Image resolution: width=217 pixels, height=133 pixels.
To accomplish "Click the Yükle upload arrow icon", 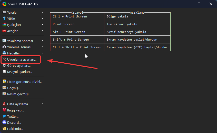I will pyautogui.click(x=4, y=18).
